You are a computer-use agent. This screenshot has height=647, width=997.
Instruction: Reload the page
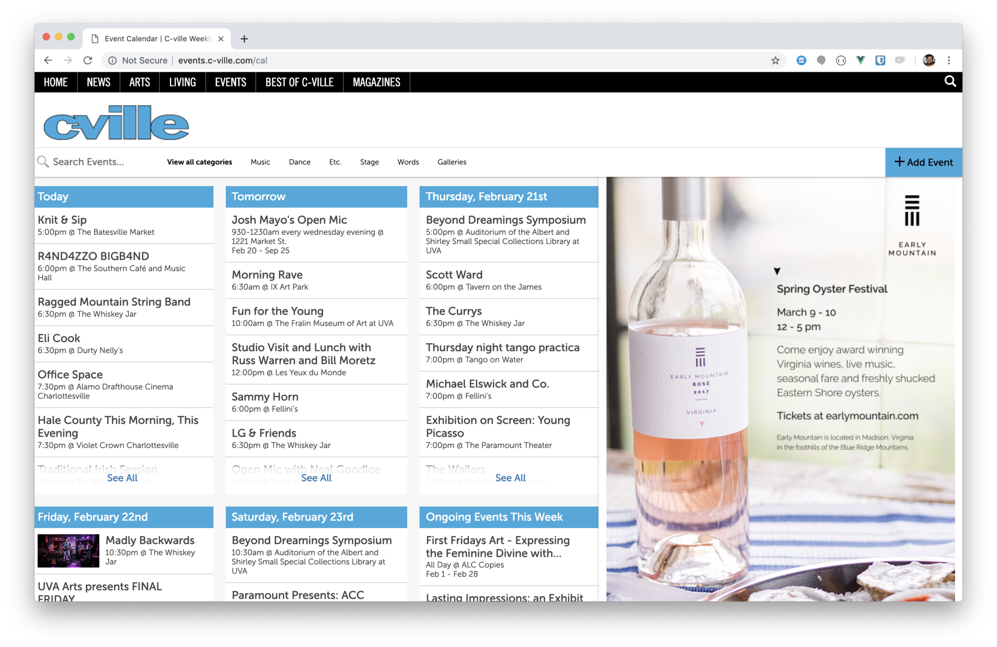point(88,60)
